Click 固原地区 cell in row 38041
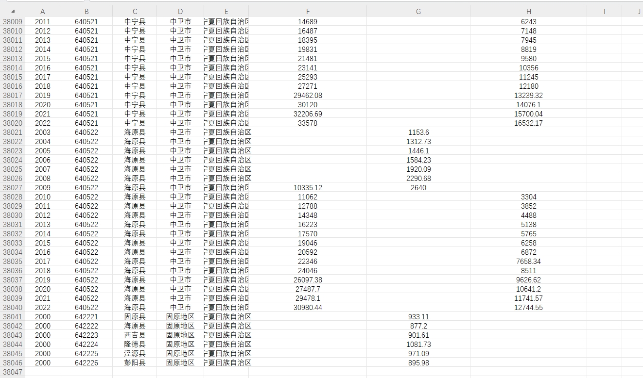 pyautogui.click(x=180, y=316)
